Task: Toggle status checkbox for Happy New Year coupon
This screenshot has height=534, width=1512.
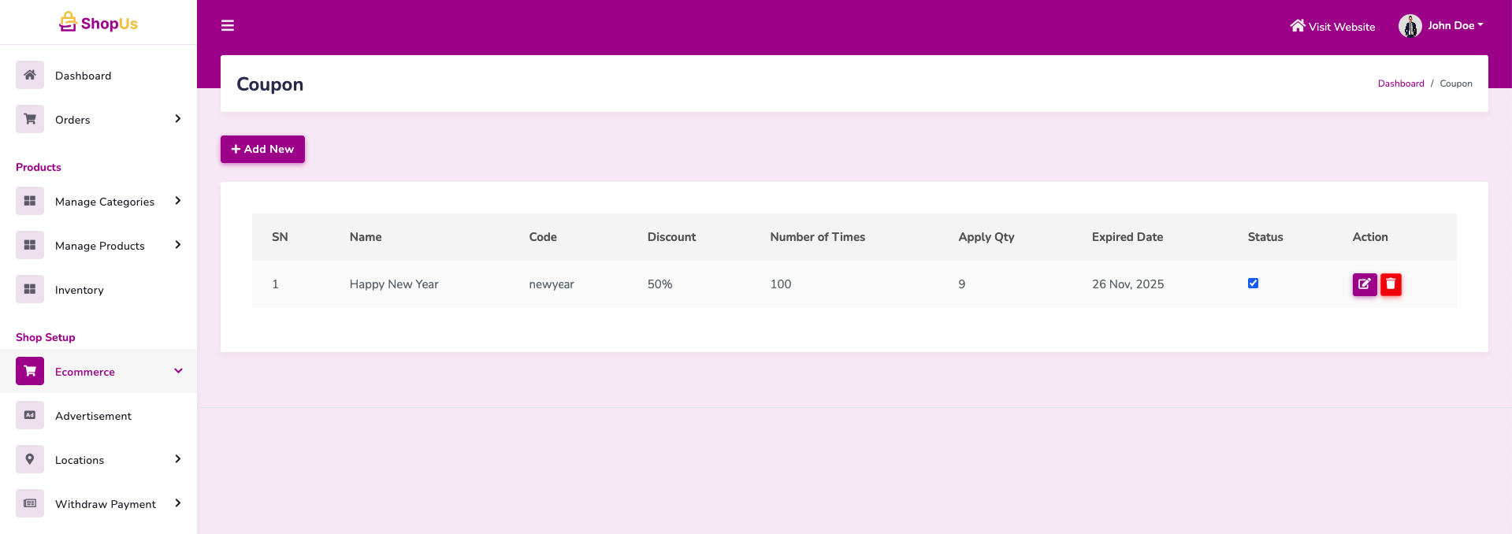Action: coord(1253,284)
